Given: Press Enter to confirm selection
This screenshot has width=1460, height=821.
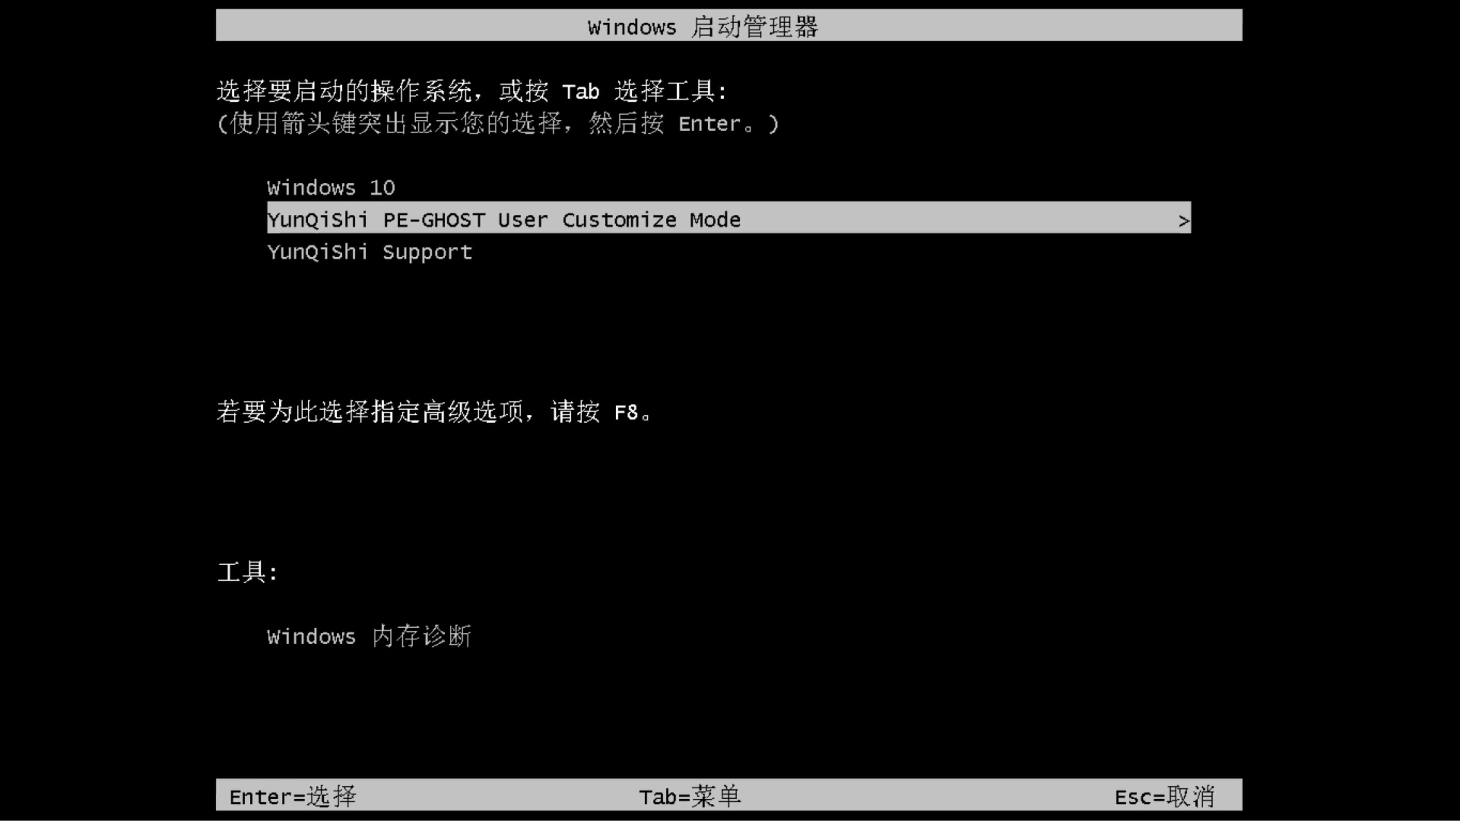Looking at the screenshot, I should click(292, 796).
